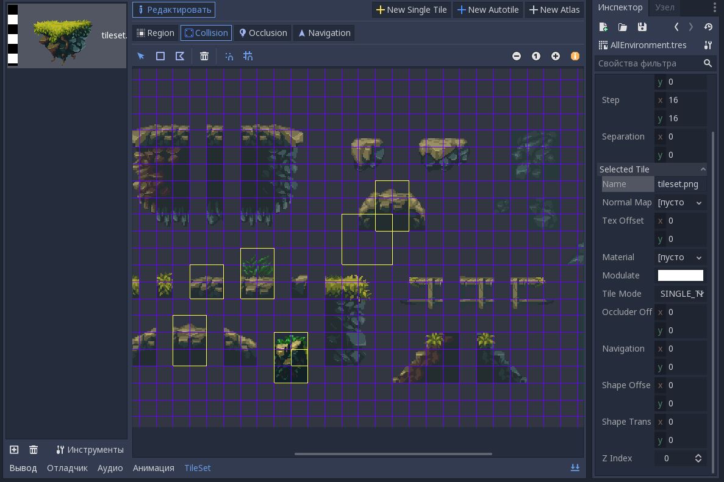724x482 pixels.
Task: Switch to the Отладчик tab
Action: point(67,468)
